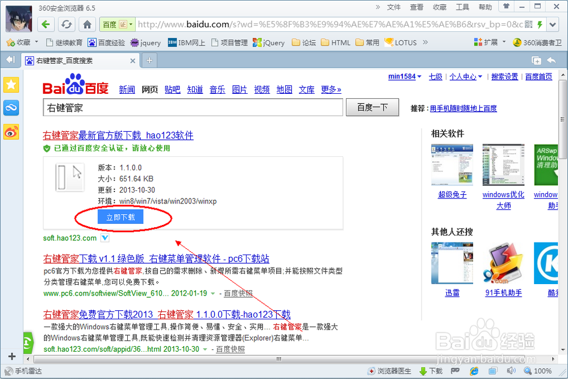Open the 论坛 bookmarks folder
The image size is (568, 379).
tap(304, 43)
